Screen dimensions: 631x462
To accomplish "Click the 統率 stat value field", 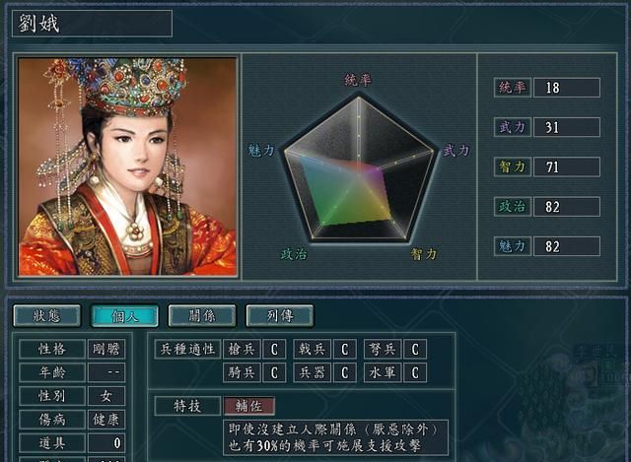I will pyautogui.click(x=567, y=88).
